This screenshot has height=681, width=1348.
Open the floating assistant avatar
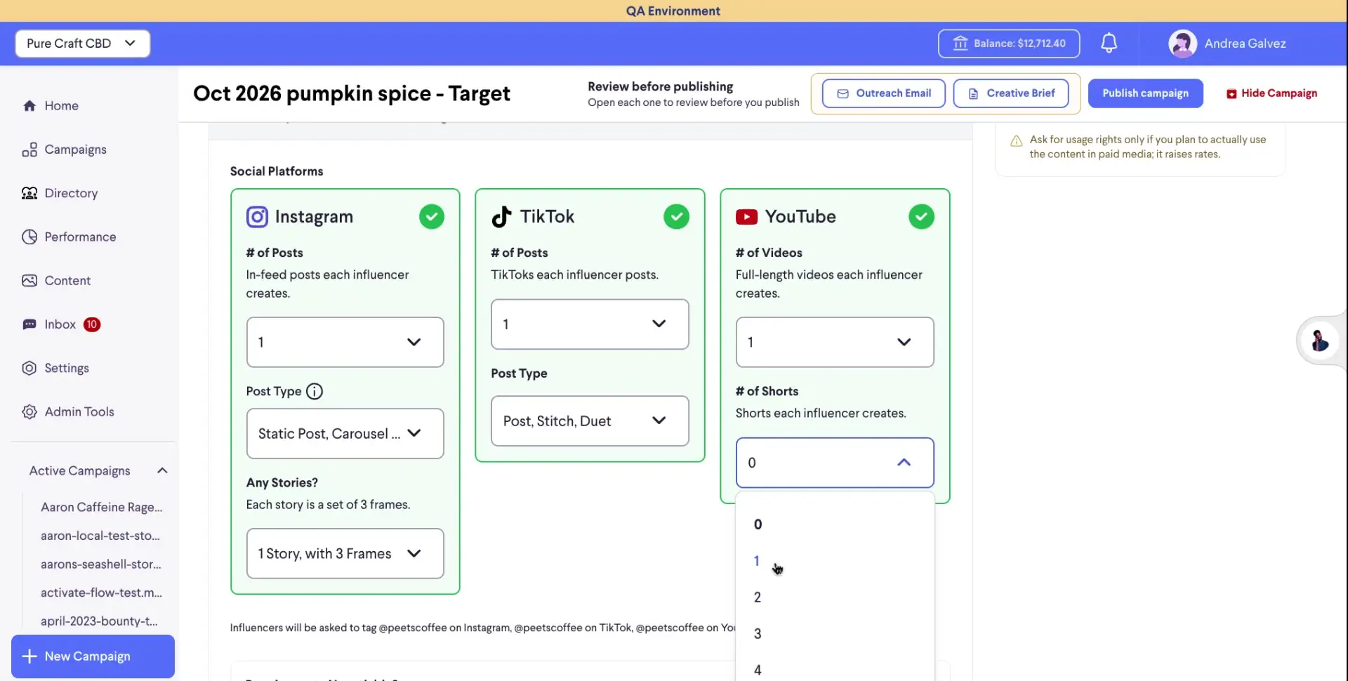click(1320, 340)
